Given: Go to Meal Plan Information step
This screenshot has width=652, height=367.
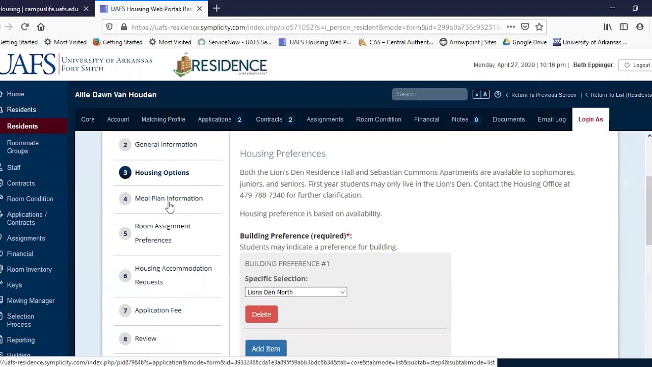Looking at the screenshot, I should coord(169,198).
